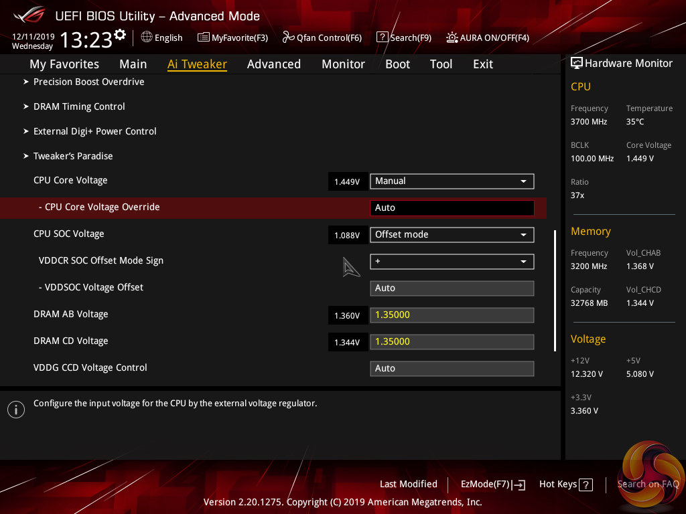686x514 pixels.
Task: Switch to the Advanced tab
Action: [273, 64]
